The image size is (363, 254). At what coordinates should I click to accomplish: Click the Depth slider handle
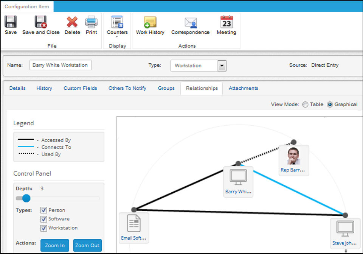tap(26, 198)
